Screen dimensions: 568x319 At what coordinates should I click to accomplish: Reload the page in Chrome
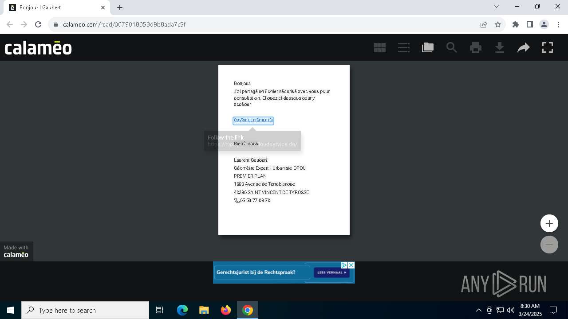[x=38, y=24]
